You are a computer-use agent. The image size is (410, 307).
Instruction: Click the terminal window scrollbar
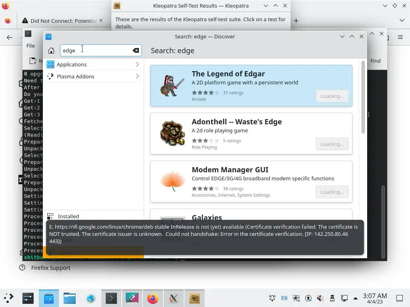click(383, 222)
